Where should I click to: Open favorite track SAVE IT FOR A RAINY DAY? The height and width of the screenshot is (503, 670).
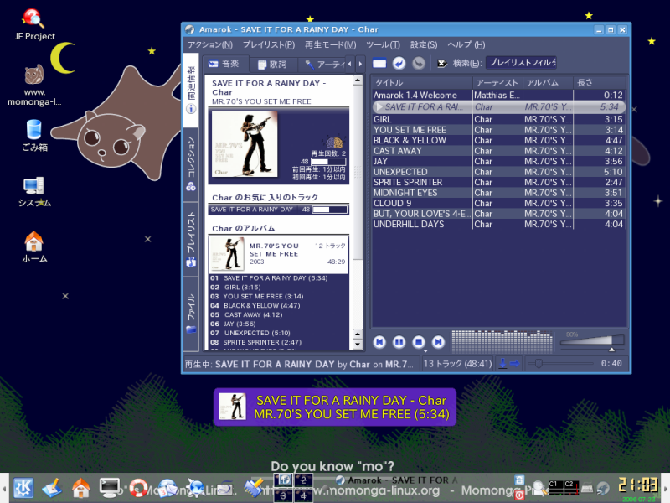tap(279, 210)
